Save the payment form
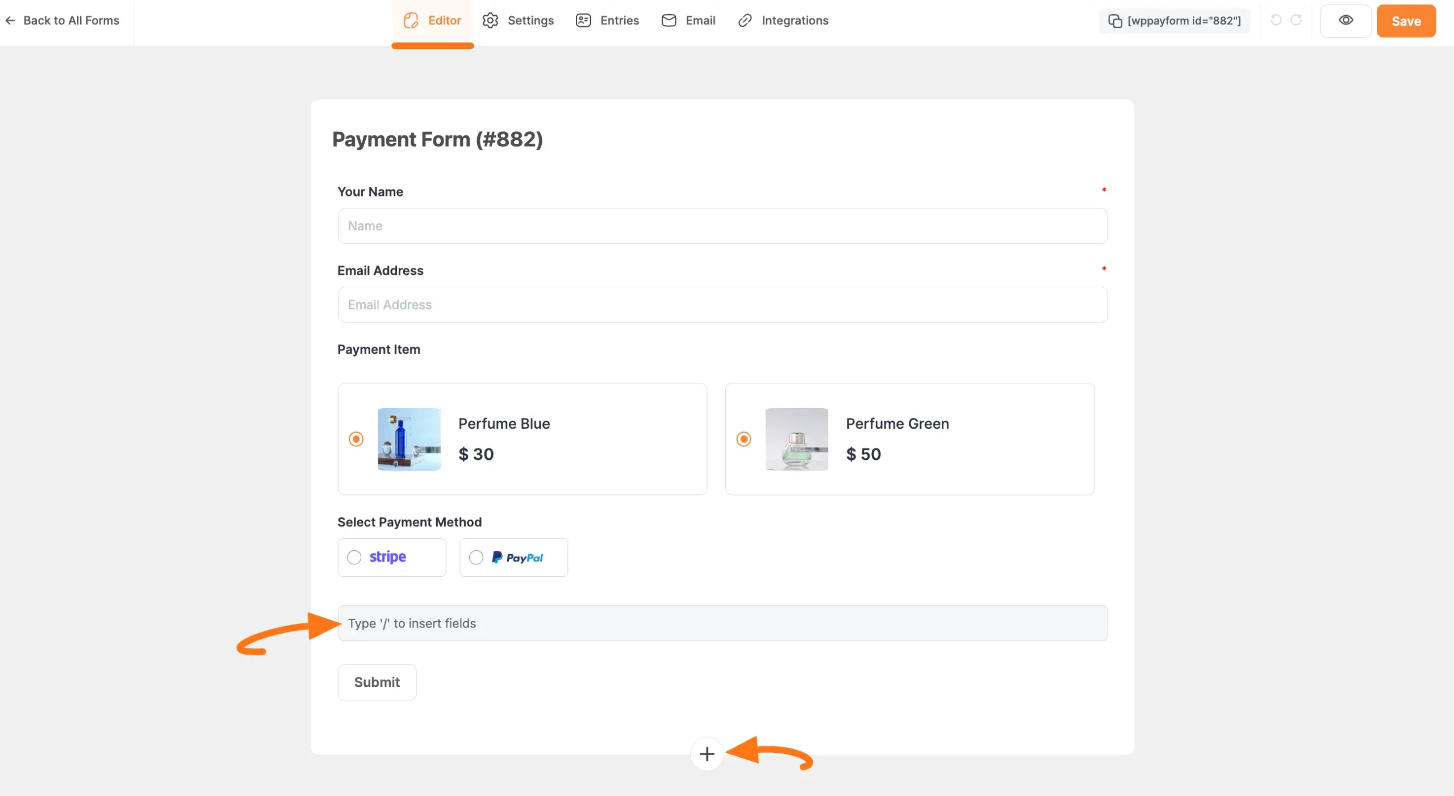The width and height of the screenshot is (1454, 796). (1406, 20)
